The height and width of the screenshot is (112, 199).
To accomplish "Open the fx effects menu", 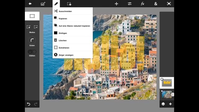I will pyautogui.click(x=142, y=4).
